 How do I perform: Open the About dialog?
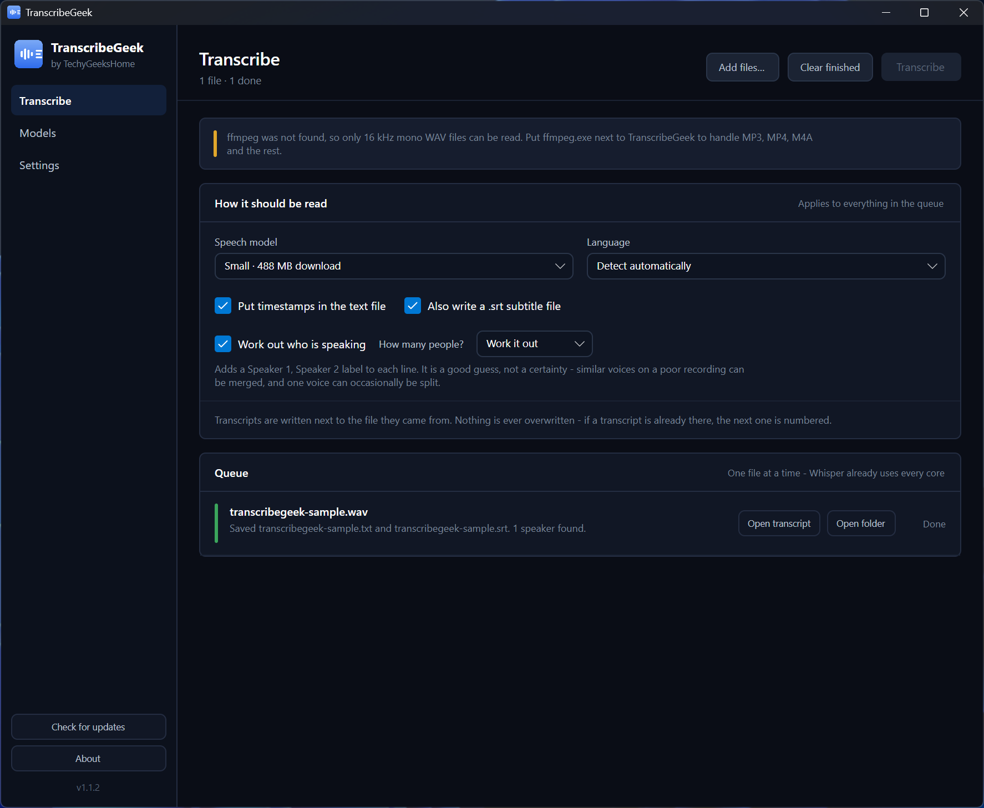click(x=89, y=759)
